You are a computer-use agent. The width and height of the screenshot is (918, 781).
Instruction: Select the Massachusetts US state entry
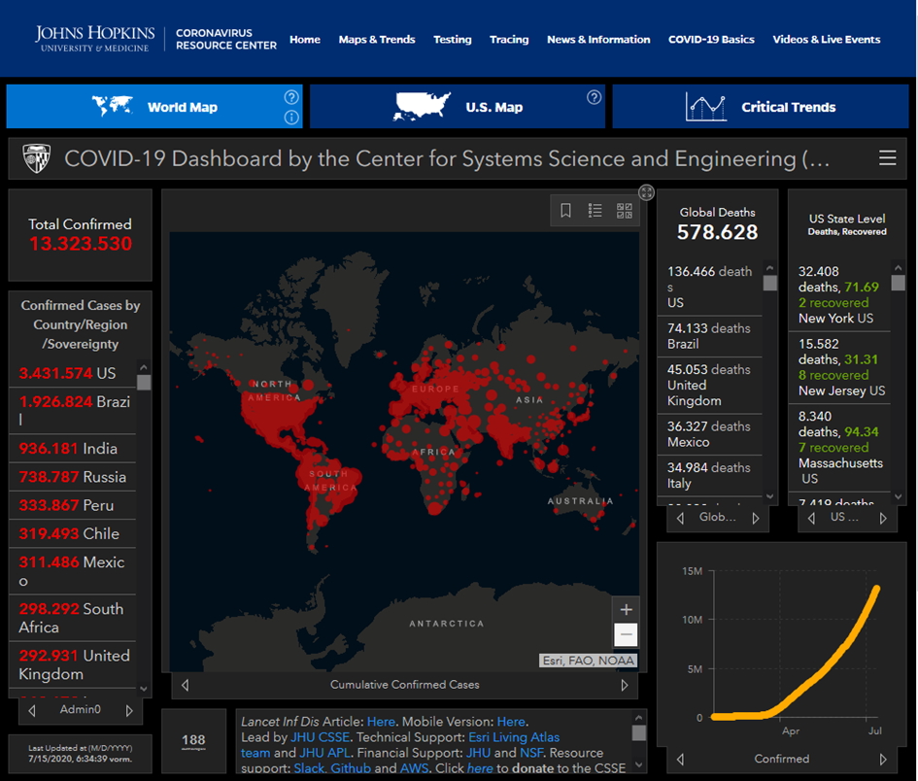pyautogui.click(x=839, y=447)
